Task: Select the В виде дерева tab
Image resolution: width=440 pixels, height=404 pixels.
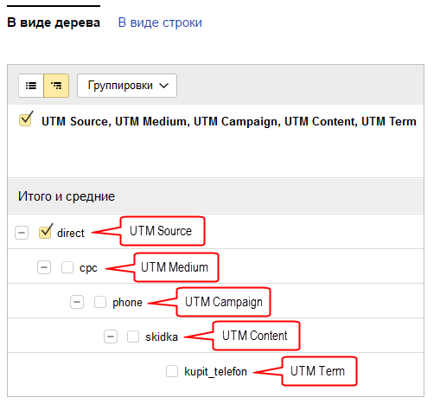Action: click(54, 22)
